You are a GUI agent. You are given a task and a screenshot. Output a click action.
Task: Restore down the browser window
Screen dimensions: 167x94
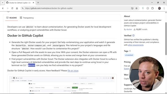tap(158, 3)
